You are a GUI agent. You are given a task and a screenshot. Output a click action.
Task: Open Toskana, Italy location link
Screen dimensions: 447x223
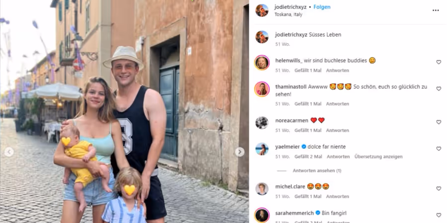pos(288,14)
